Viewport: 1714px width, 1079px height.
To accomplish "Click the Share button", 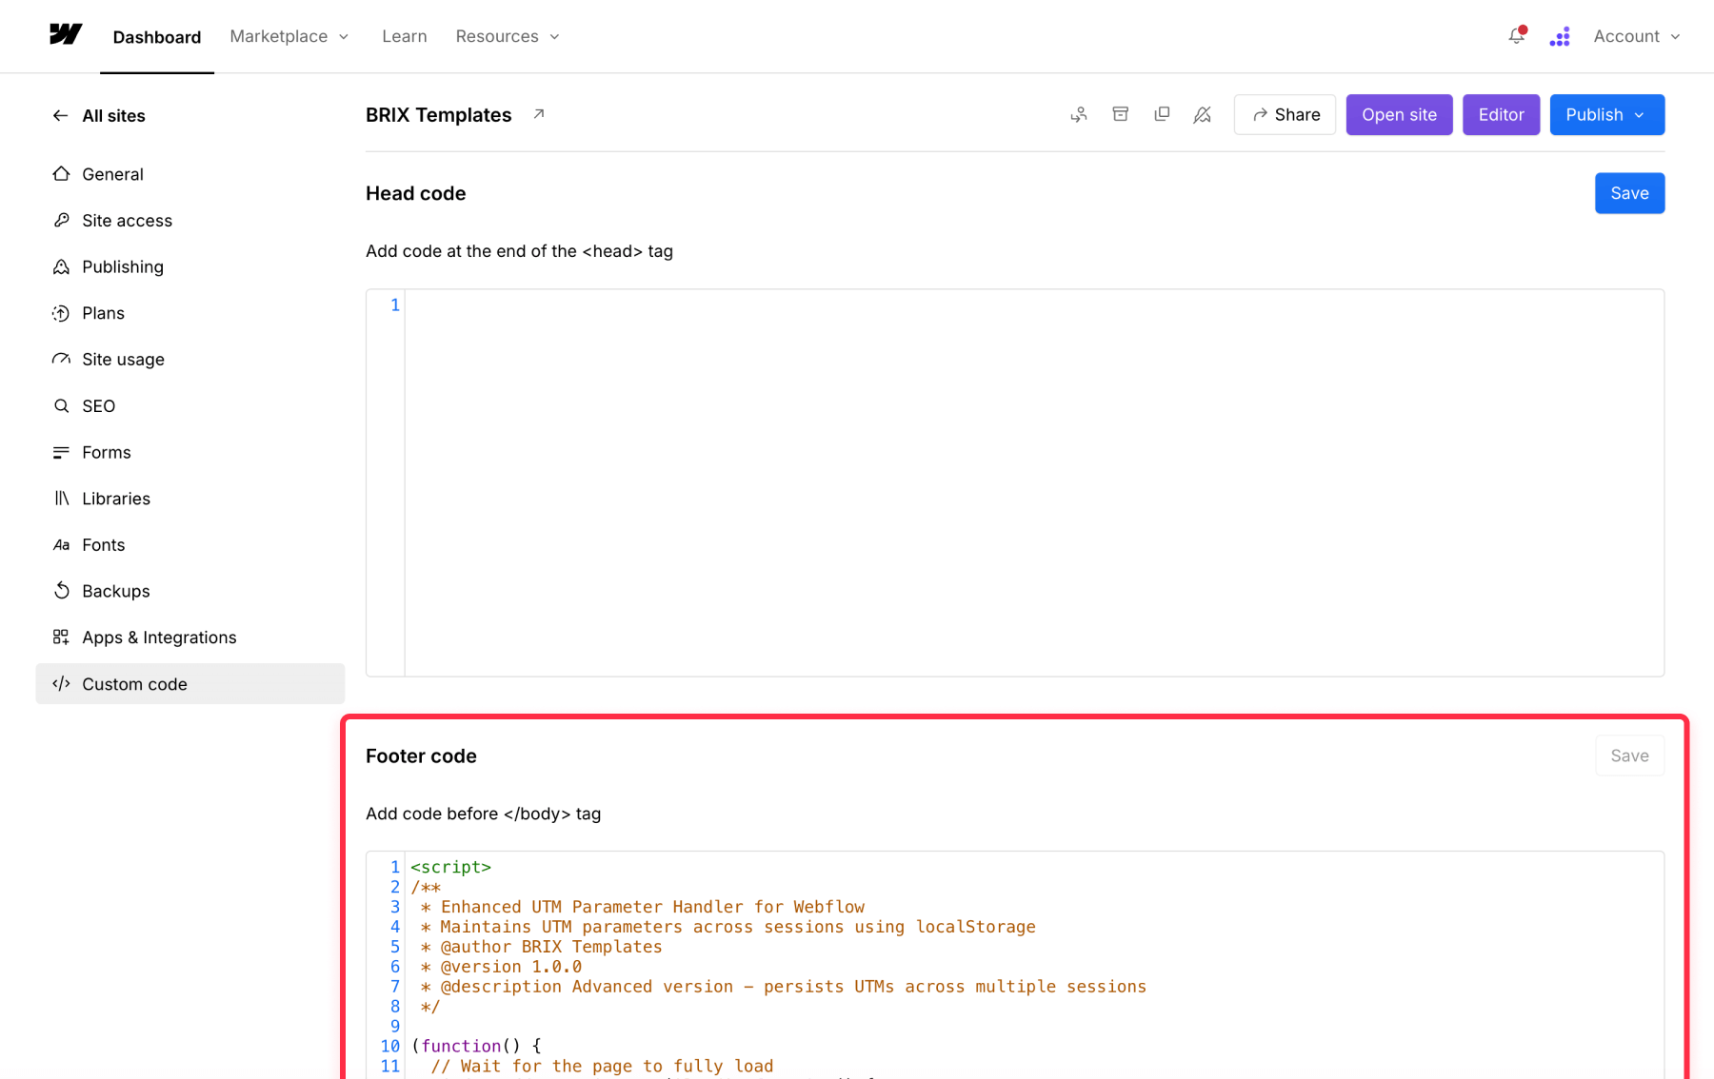I will (1285, 114).
